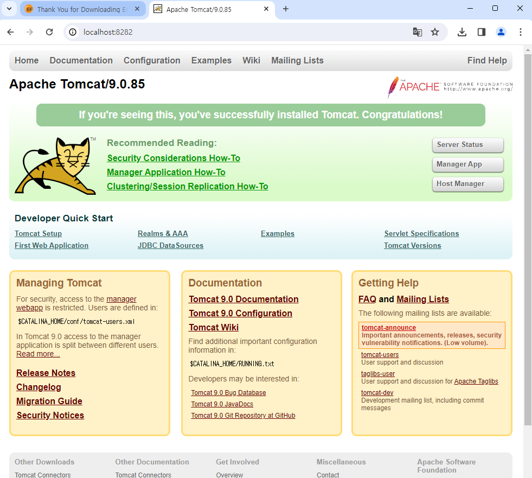Click the Server Status button
The width and height of the screenshot is (532, 478).
[x=468, y=145]
